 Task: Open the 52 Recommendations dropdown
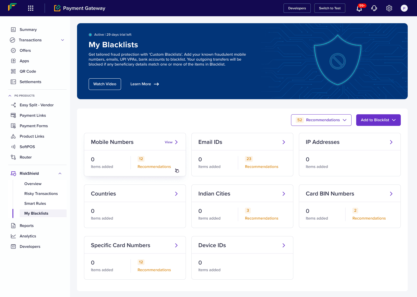click(321, 120)
